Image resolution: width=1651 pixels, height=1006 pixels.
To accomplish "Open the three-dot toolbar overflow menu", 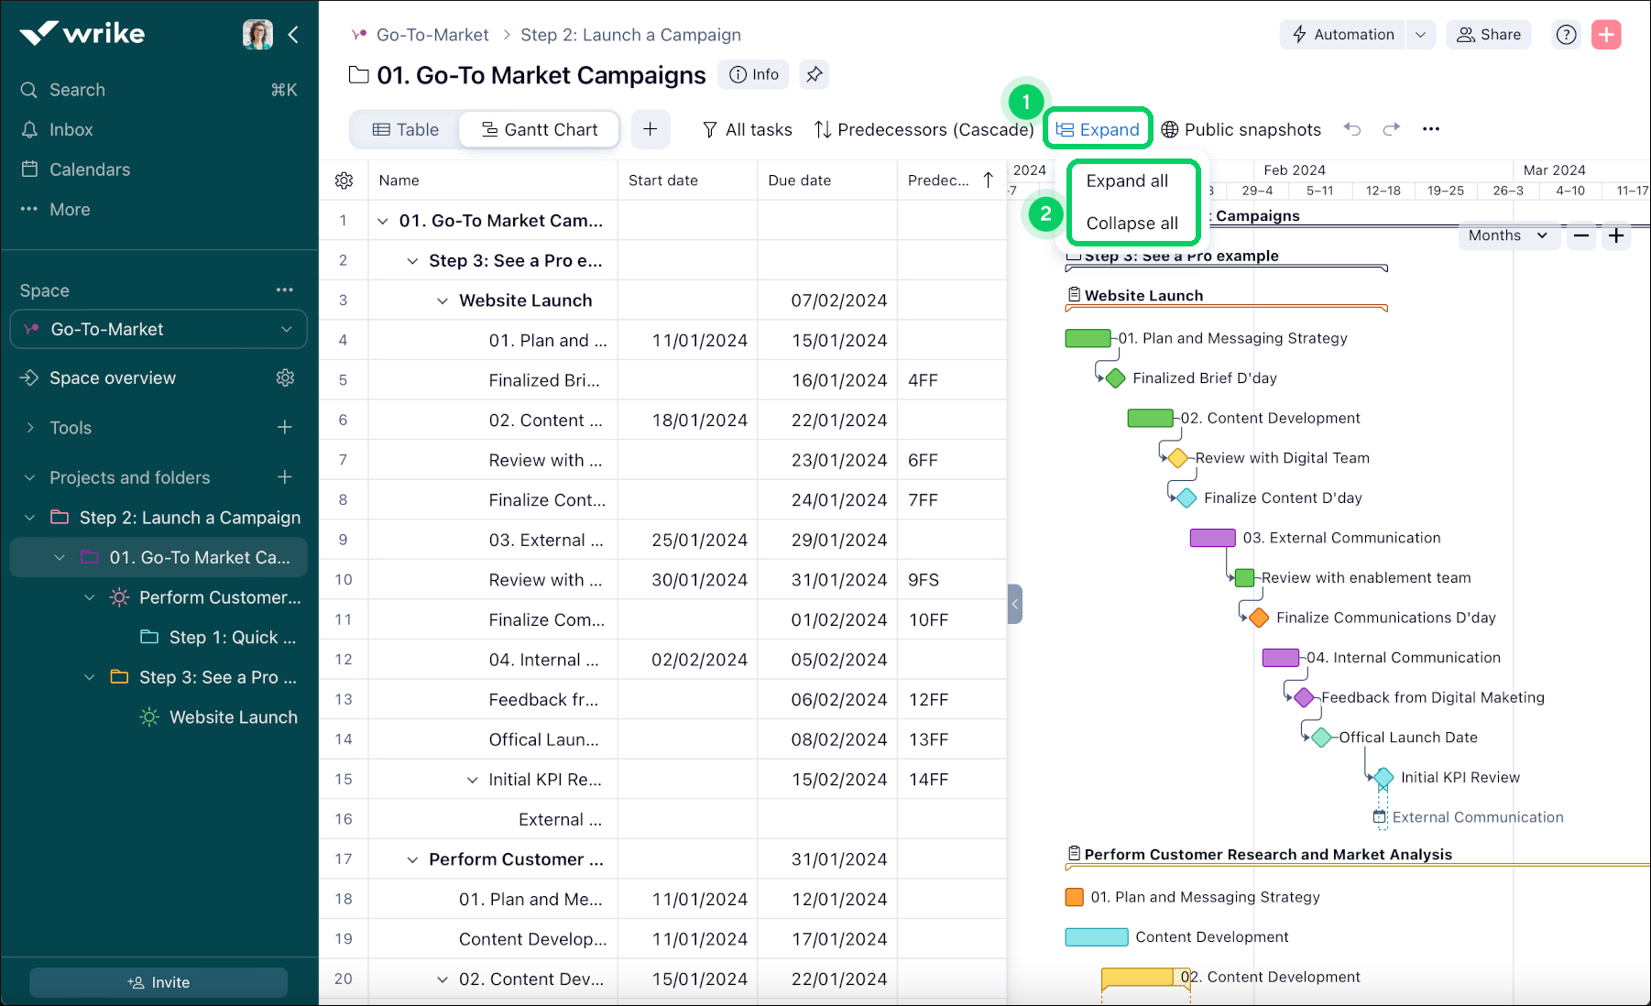I will 1431,129.
